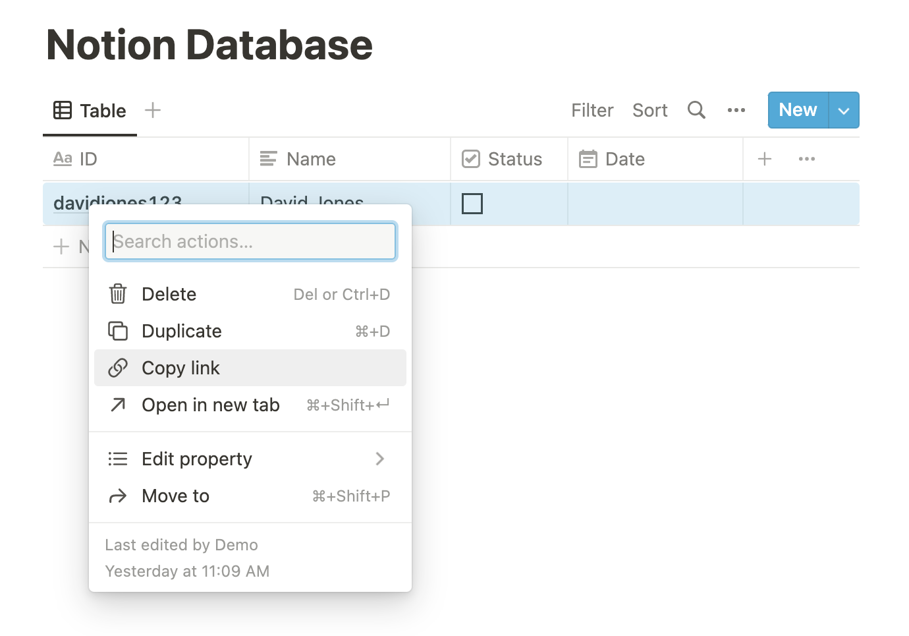Click the list icon beside Edit property
This screenshot has width=909, height=636.
click(118, 459)
